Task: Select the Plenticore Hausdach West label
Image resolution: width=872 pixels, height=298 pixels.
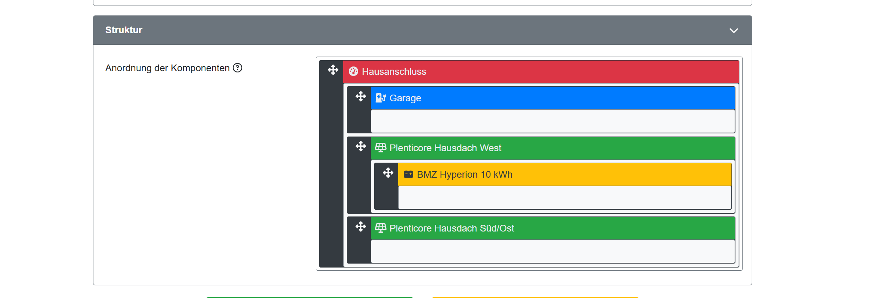Action: (445, 148)
